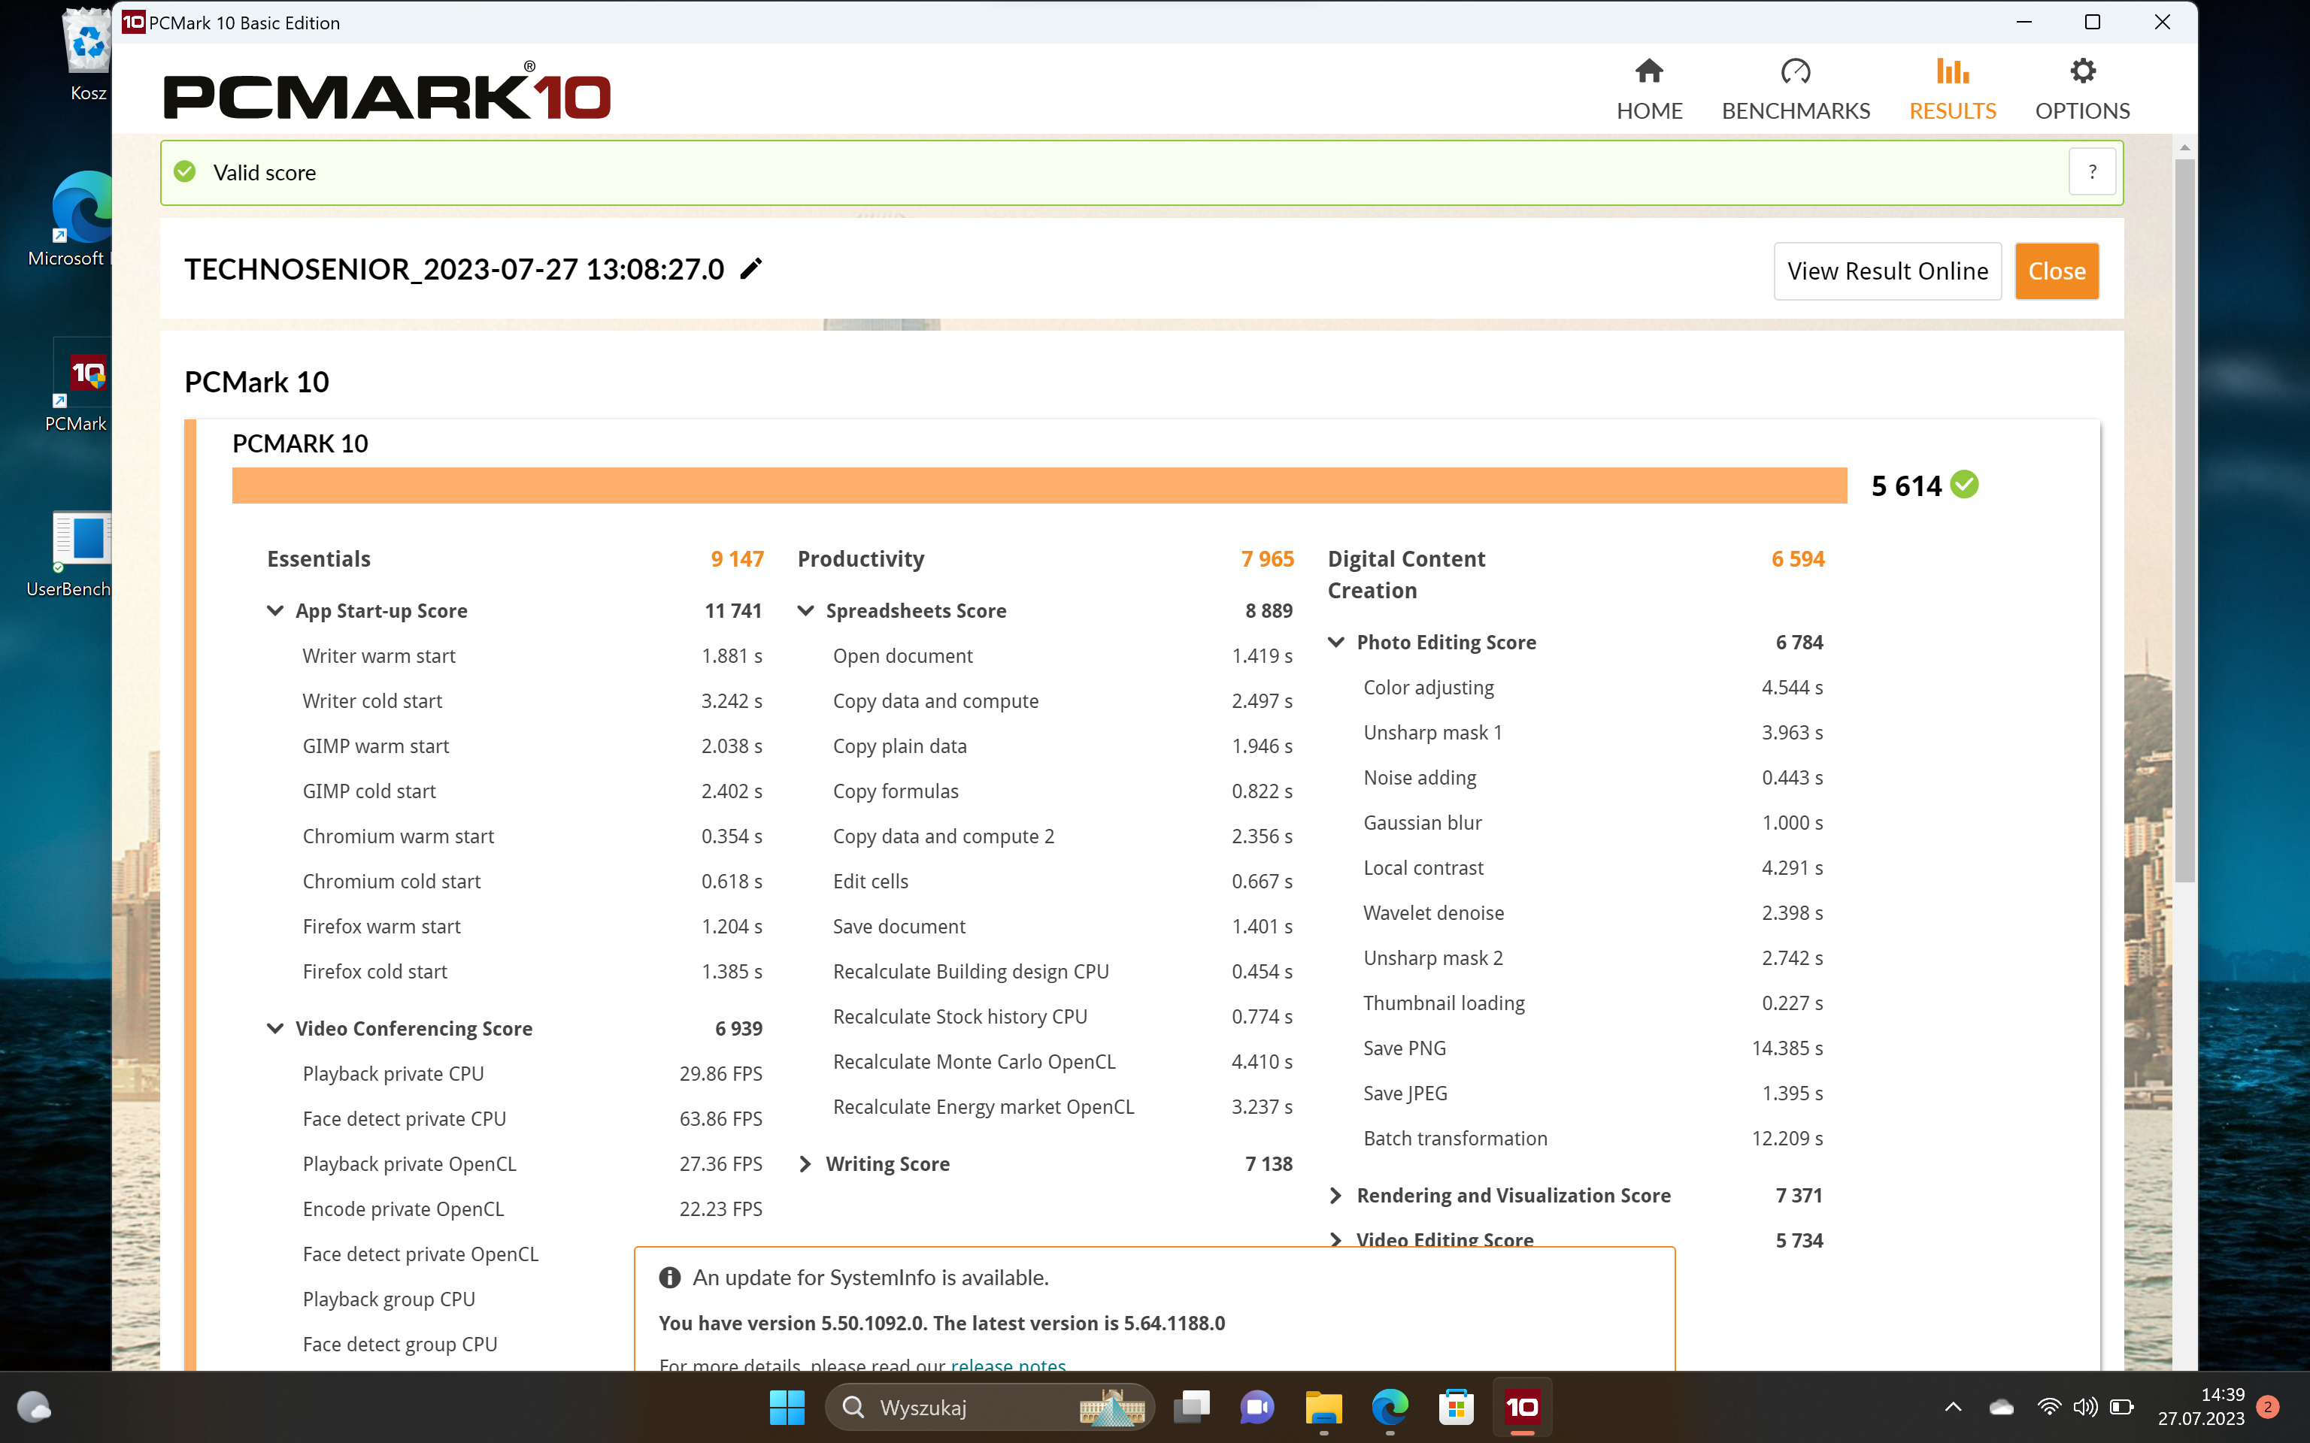Click the results page vertical scrollbar
The height and width of the screenshot is (1443, 2310).
coord(2184,520)
